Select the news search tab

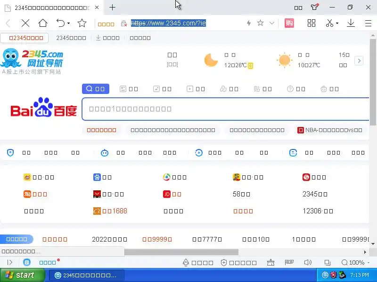[x=129, y=89]
